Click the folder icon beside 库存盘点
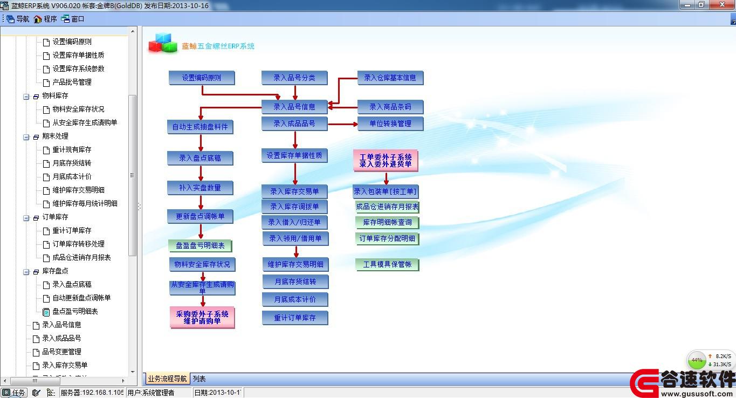 (36, 271)
